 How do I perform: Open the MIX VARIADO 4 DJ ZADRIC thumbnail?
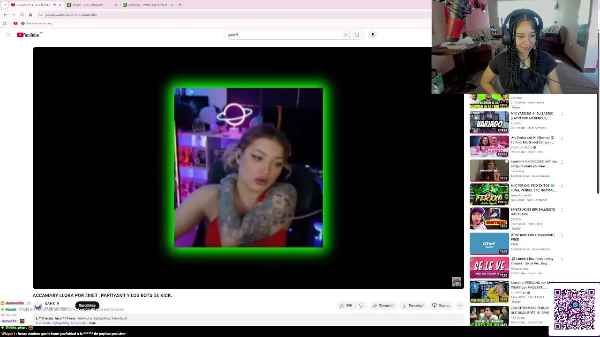click(489, 122)
